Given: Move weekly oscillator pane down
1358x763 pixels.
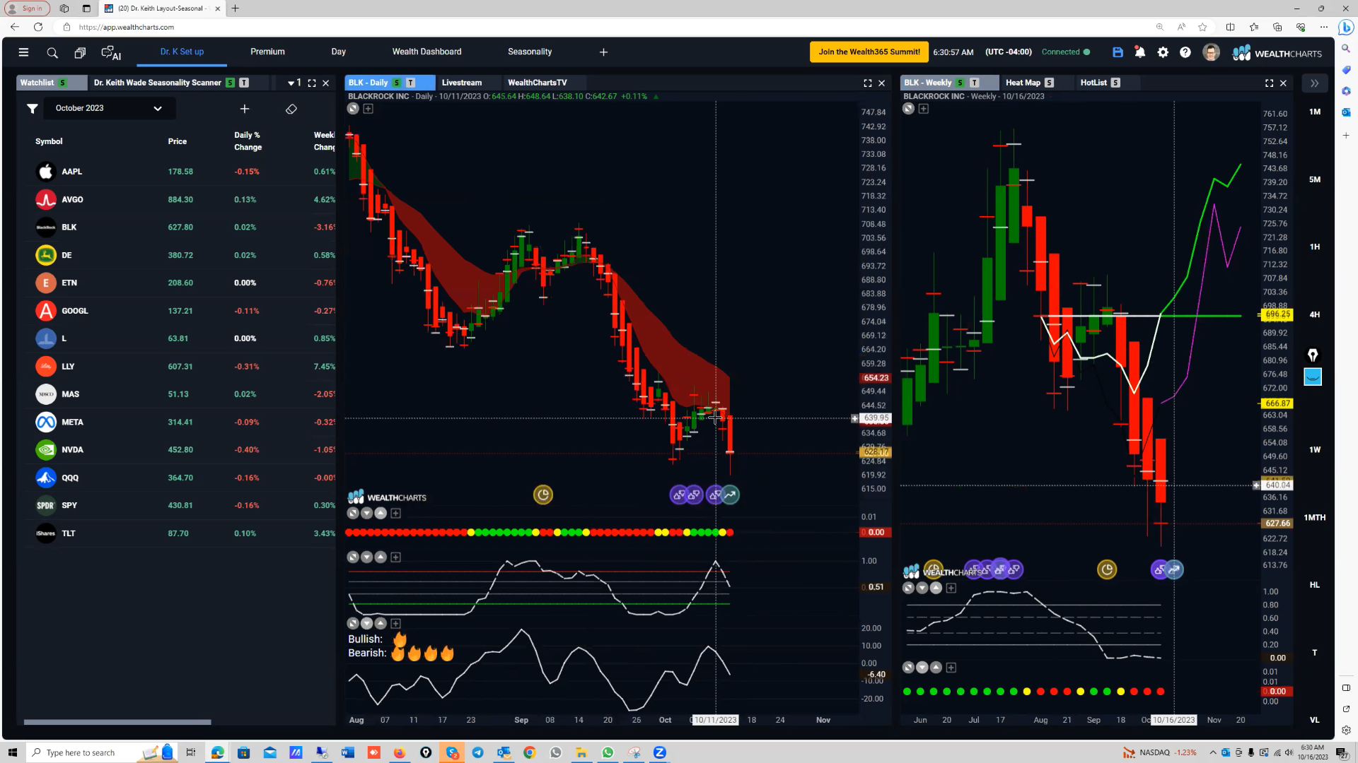Looking at the screenshot, I should click(922, 588).
